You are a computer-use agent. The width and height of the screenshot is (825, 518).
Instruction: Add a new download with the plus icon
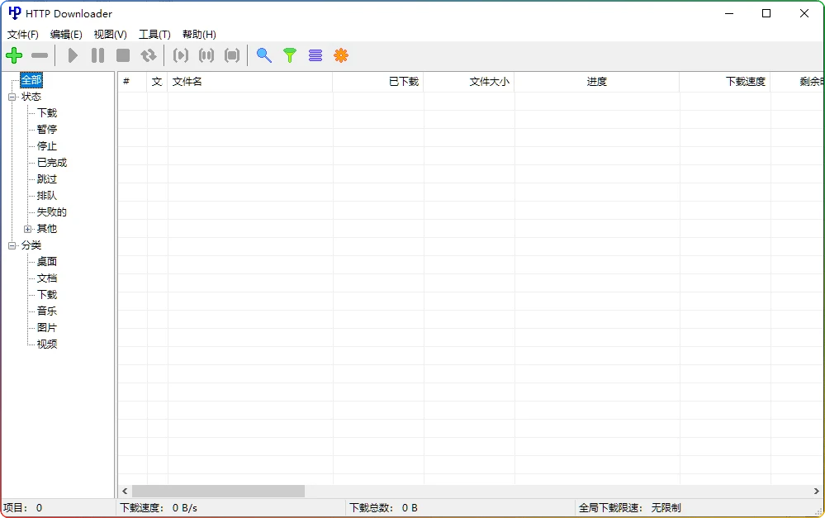click(14, 55)
